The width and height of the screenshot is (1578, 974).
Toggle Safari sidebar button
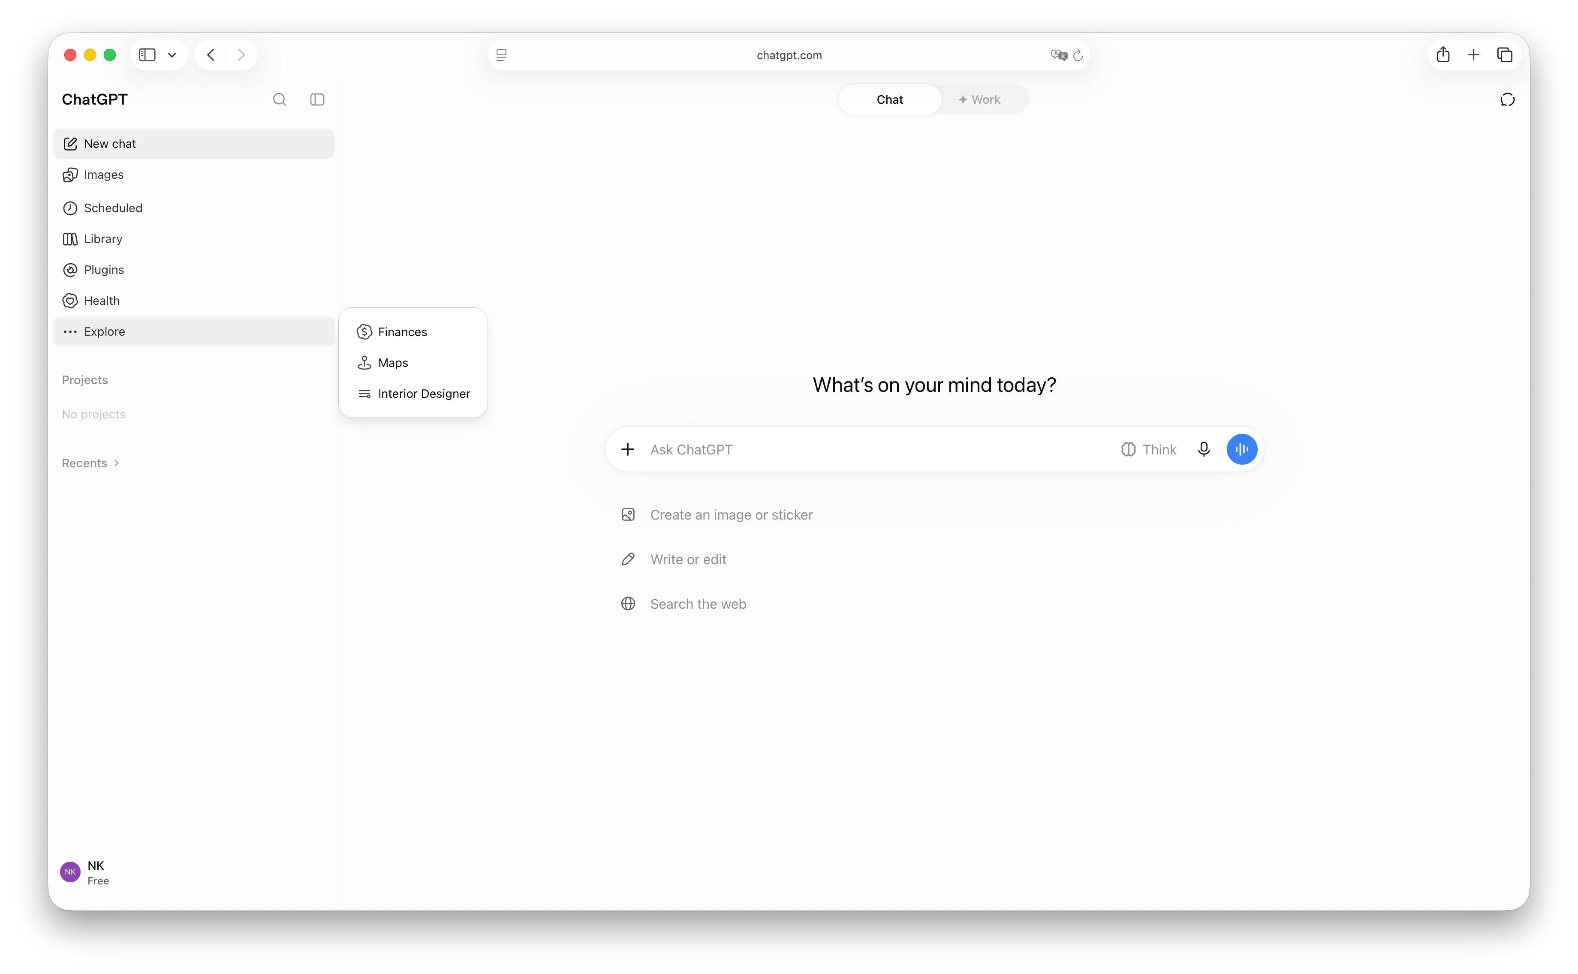coord(148,55)
